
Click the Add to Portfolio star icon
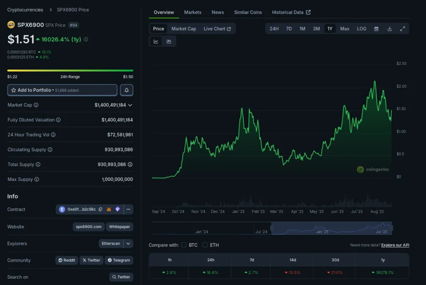14,90
